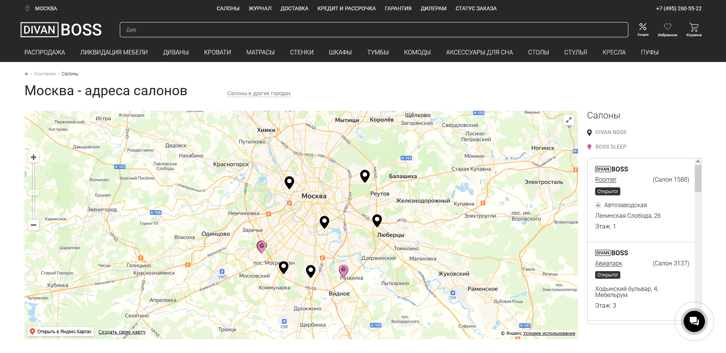Expand Салоны в других городах list

point(259,93)
